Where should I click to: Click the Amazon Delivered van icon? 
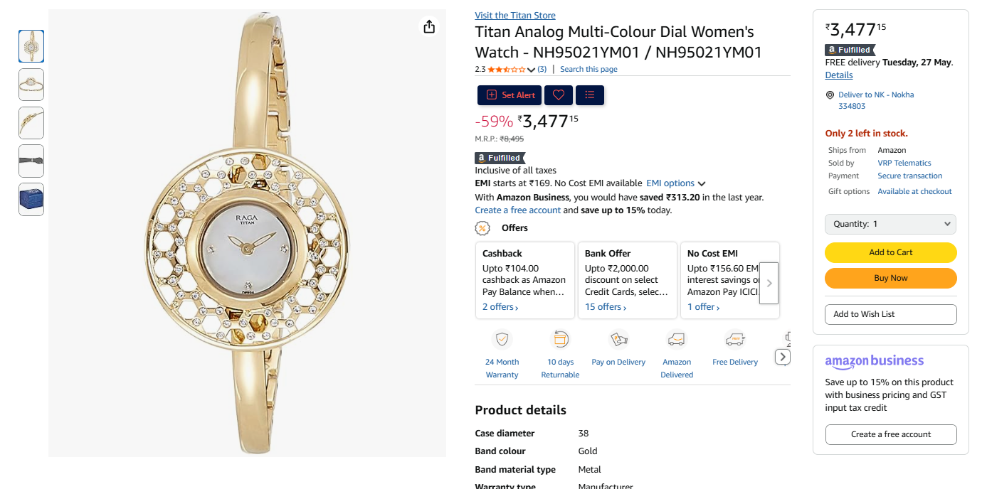[677, 339]
